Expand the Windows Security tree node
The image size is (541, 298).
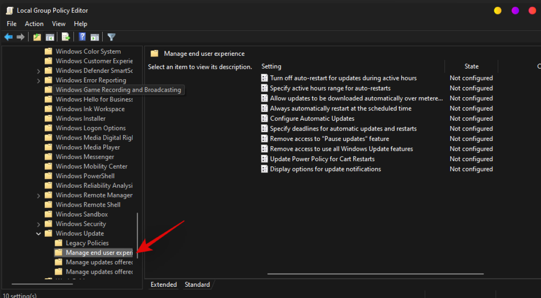pos(38,224)
